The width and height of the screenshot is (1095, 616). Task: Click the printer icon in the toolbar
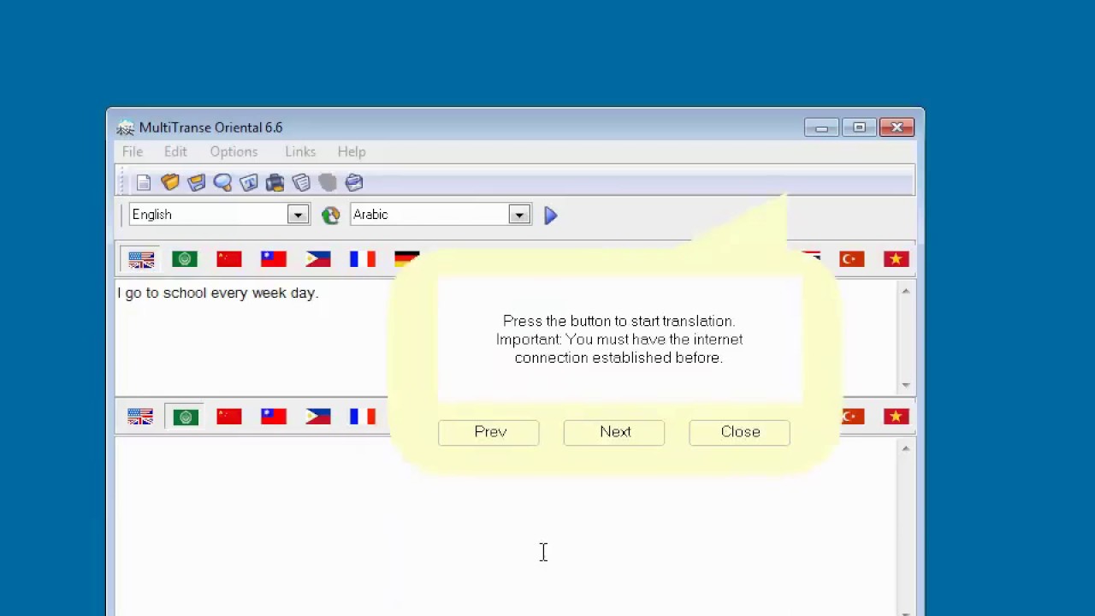(x=275, y=182)
